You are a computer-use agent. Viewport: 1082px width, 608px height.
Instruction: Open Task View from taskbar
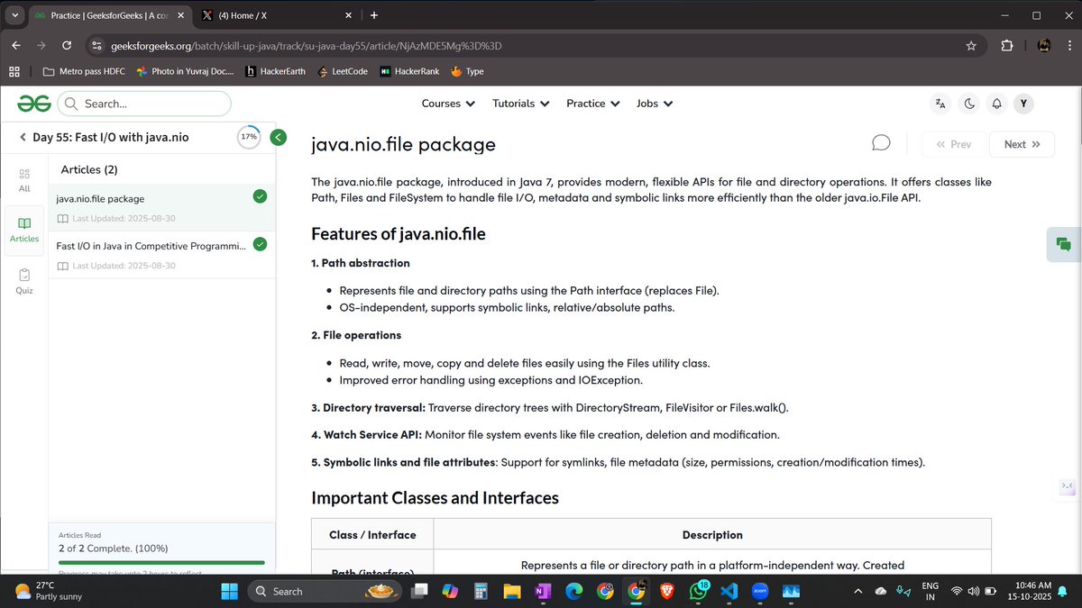(x=419, y=591)
